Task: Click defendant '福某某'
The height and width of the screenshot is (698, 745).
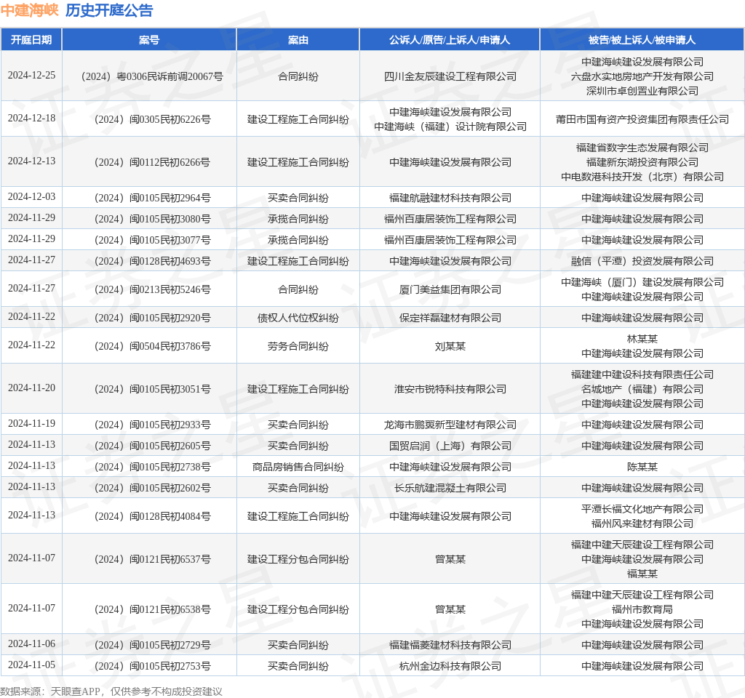Action: pyautogui.click(x=642, y=574)
